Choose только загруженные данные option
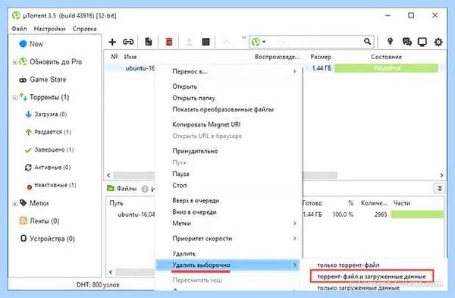Image resolution: width=455 pixels, height=298 pixels. pyautogui.click(x=359, y=288)
